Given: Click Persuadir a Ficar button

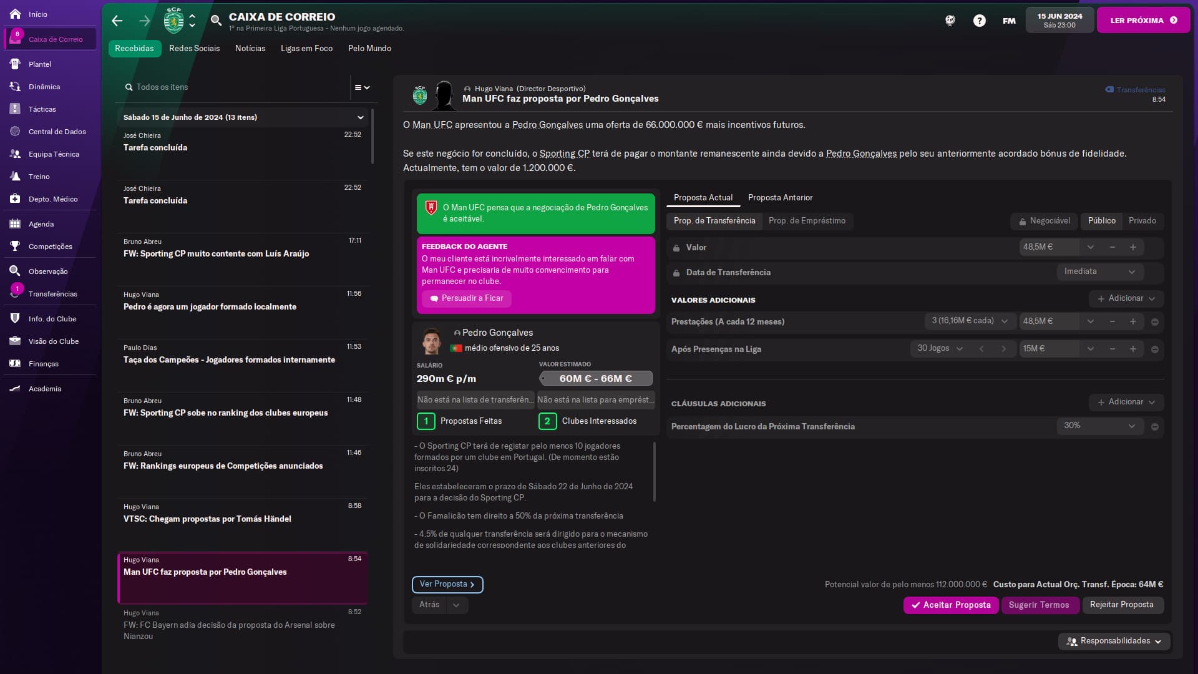Looking at the screenshot, I should point(466,298).
